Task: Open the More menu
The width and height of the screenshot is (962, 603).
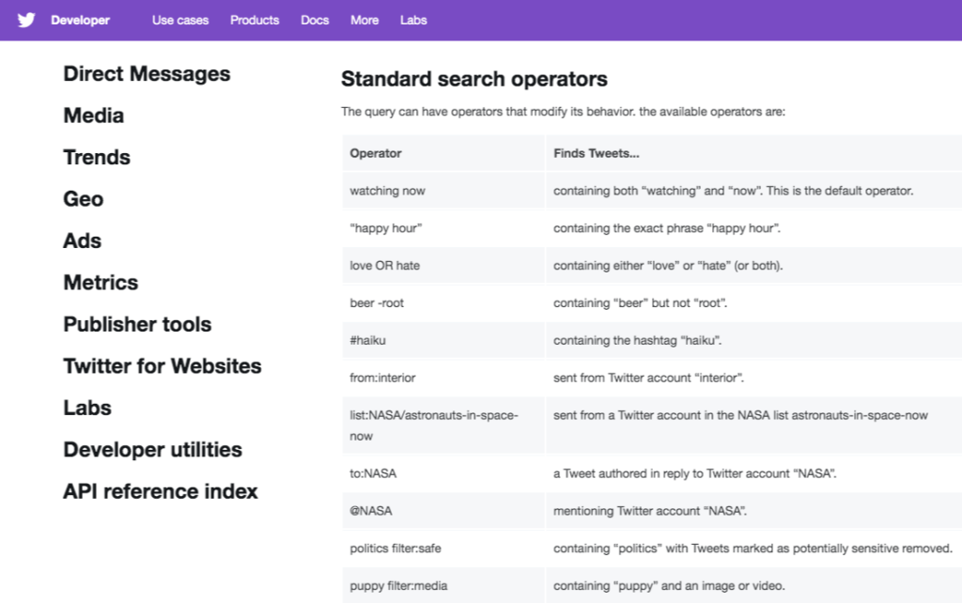Action: pyautogui.click(x=365, y=21)
